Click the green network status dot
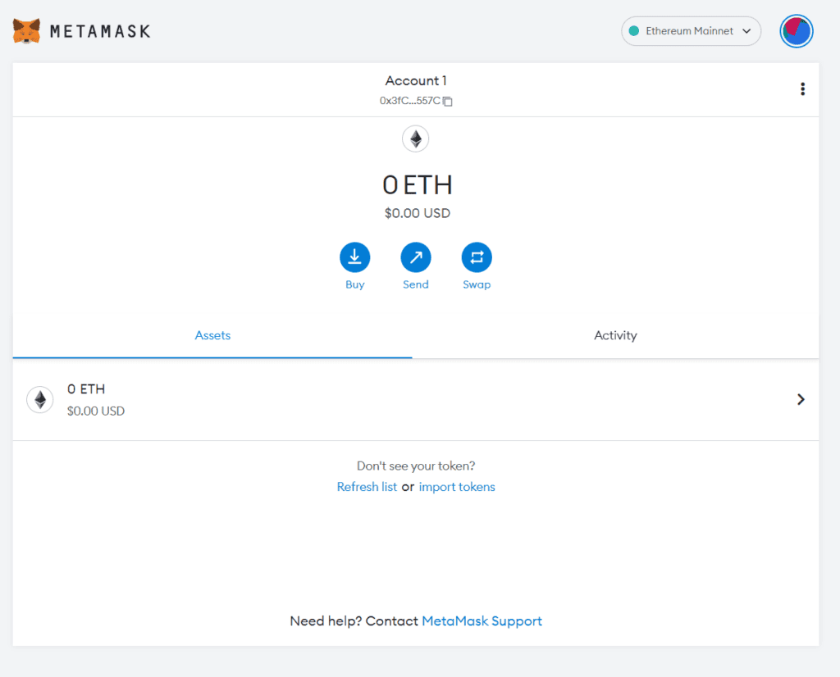This screenshot has width=840, height=677. pos(634,31)
